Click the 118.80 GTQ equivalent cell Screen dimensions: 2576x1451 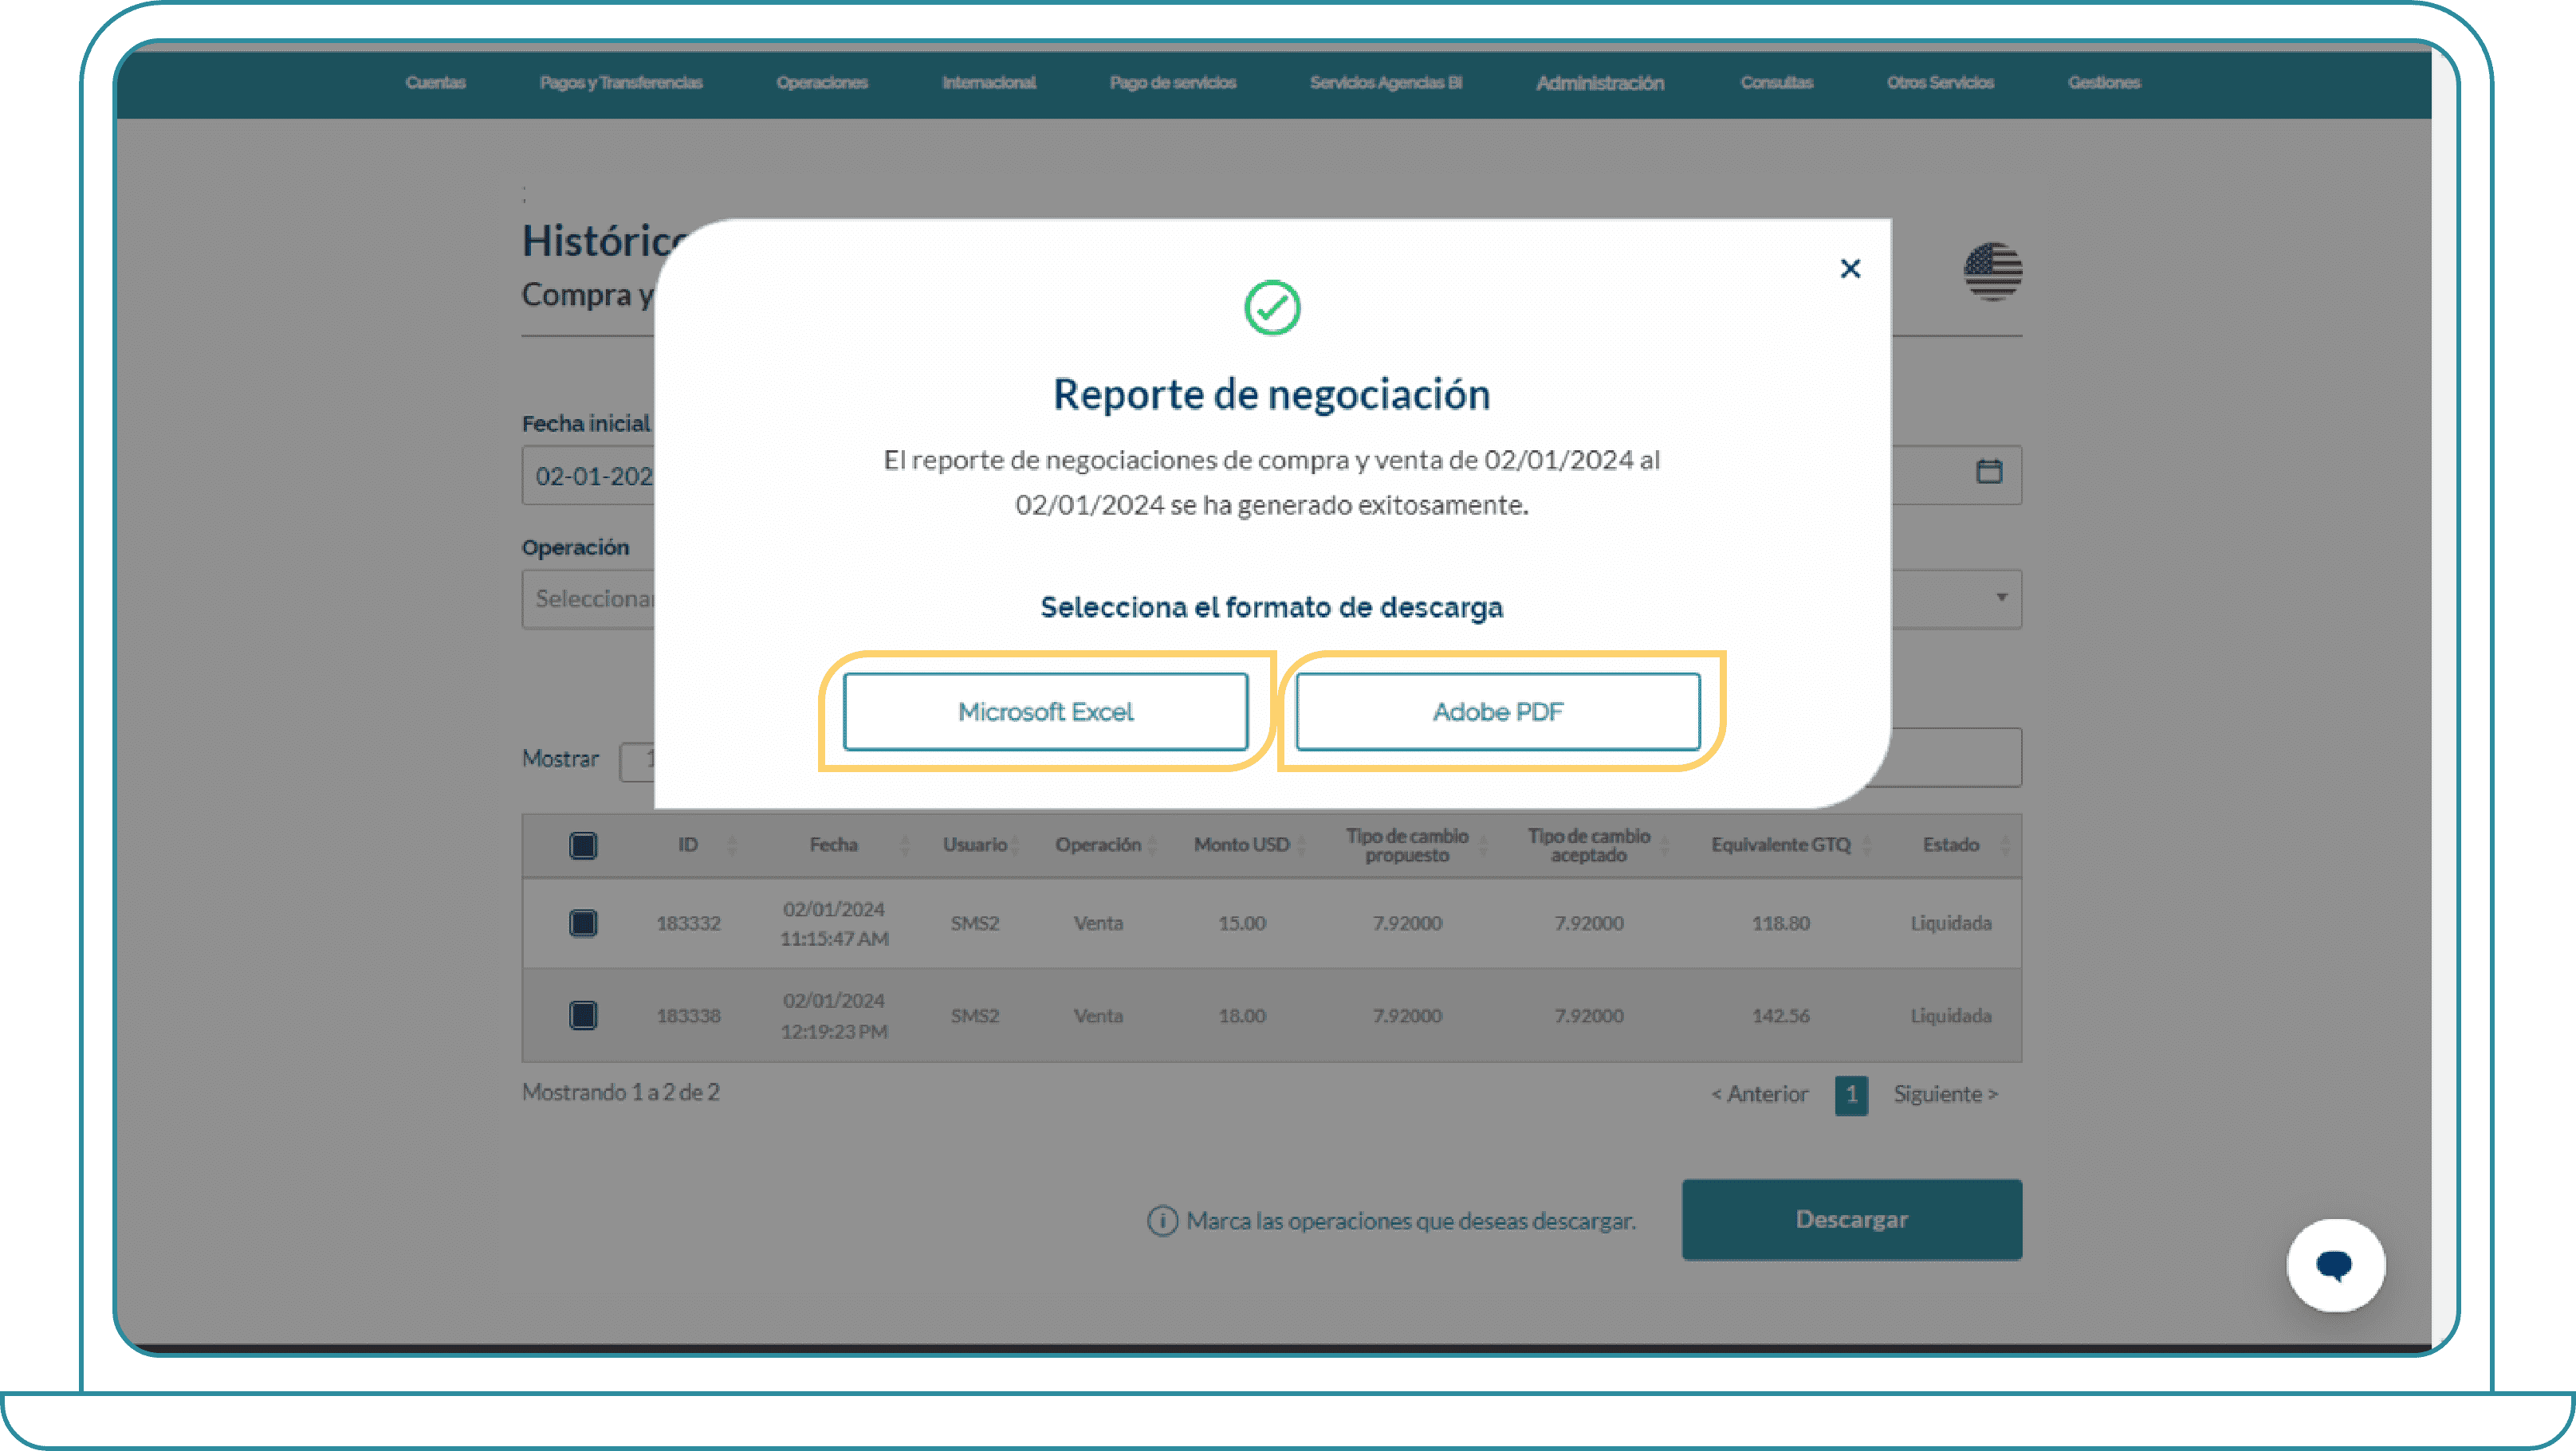[x=1780, y=924]
